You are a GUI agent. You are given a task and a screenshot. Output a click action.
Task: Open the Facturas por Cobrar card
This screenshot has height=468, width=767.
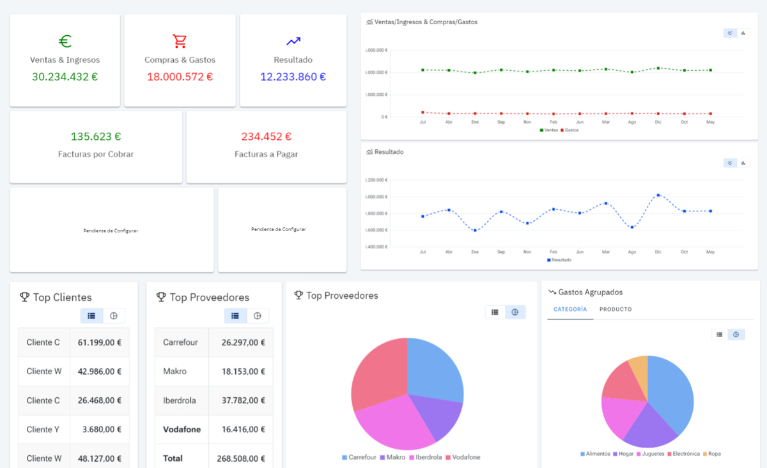pyautogui.click(x=96, y=146)
